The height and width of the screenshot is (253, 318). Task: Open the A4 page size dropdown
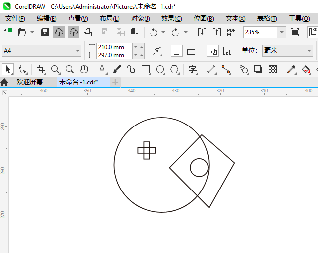click(42, 51)
